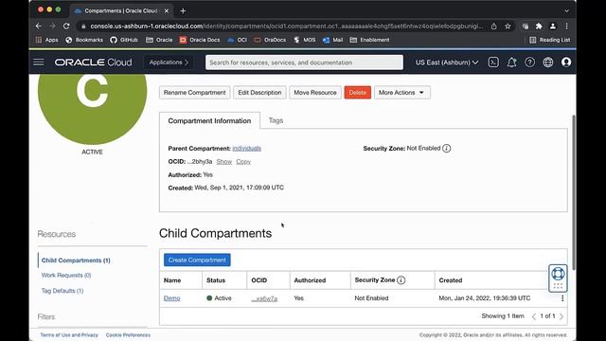Open the Demo child compartment link
The image size is (606, 341).
click(172, 298)
